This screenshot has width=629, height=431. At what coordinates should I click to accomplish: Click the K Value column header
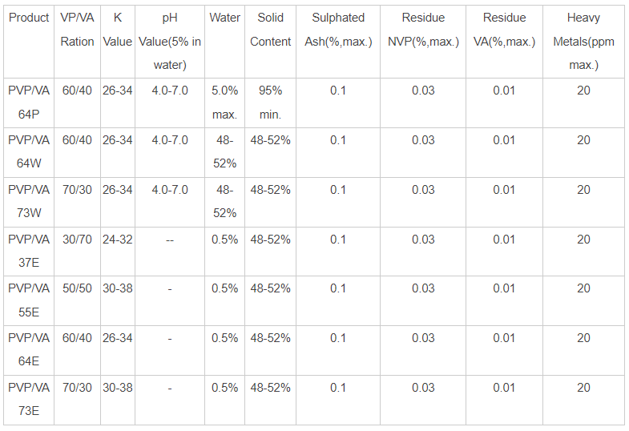[x=118, y=30]
